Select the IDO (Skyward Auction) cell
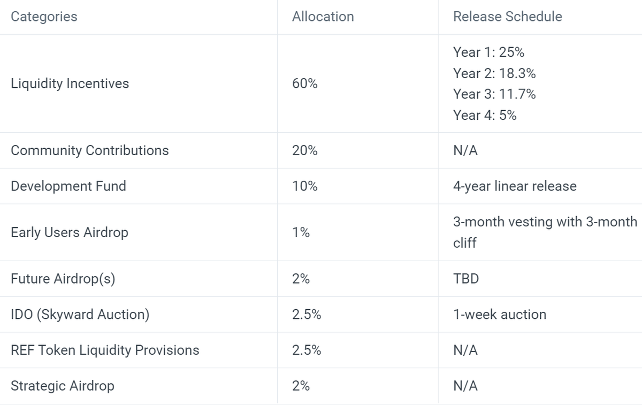This screenshot has height=405, width=642. pos(80,315)
